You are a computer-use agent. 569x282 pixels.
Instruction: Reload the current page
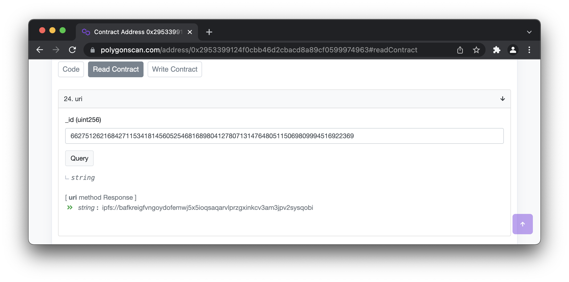coord(72,50)
